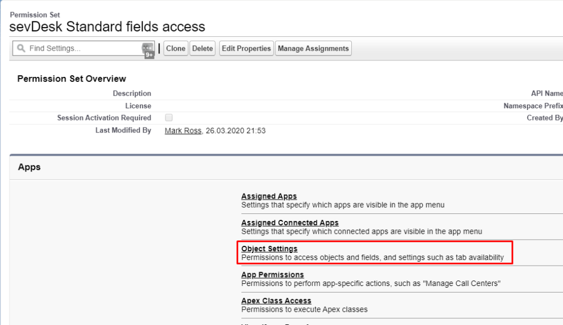
Task: Open the Assigned Apps settings link
Action: 269,196
